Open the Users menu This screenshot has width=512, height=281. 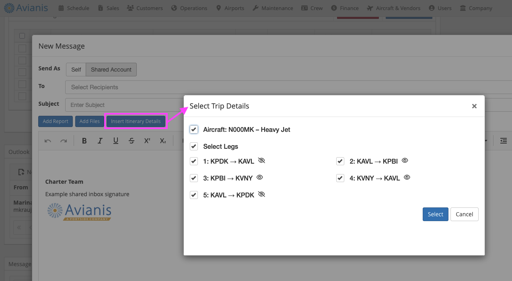pyautogui.click(x=440, y=8)
